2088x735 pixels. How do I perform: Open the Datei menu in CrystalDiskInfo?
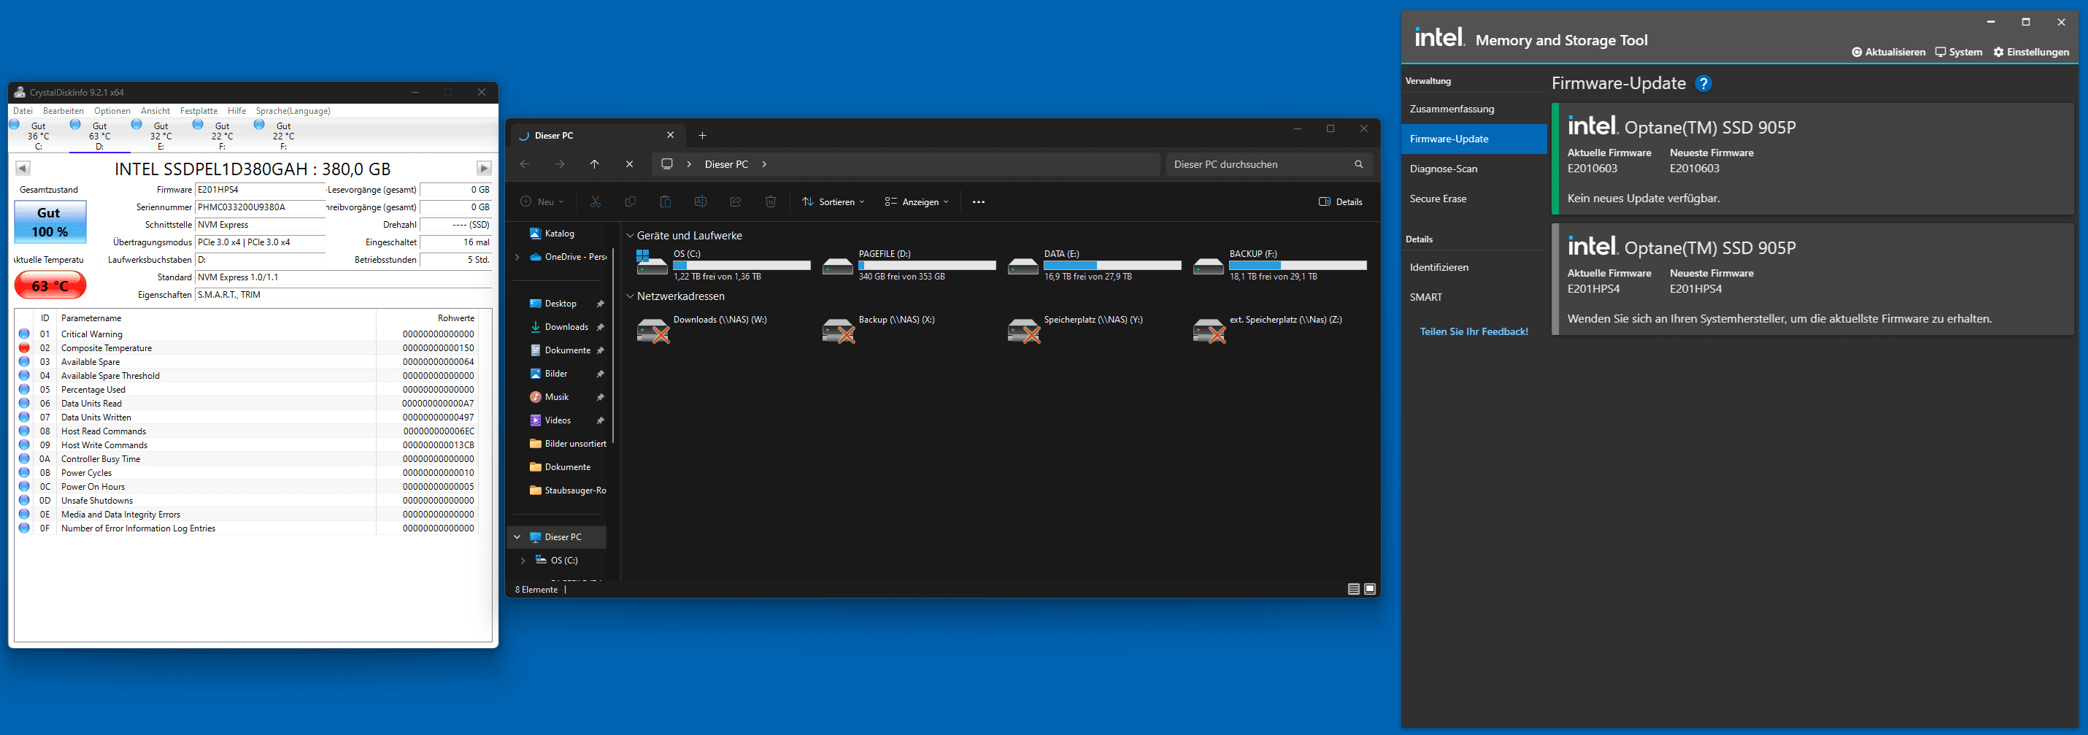click(23, 111)
